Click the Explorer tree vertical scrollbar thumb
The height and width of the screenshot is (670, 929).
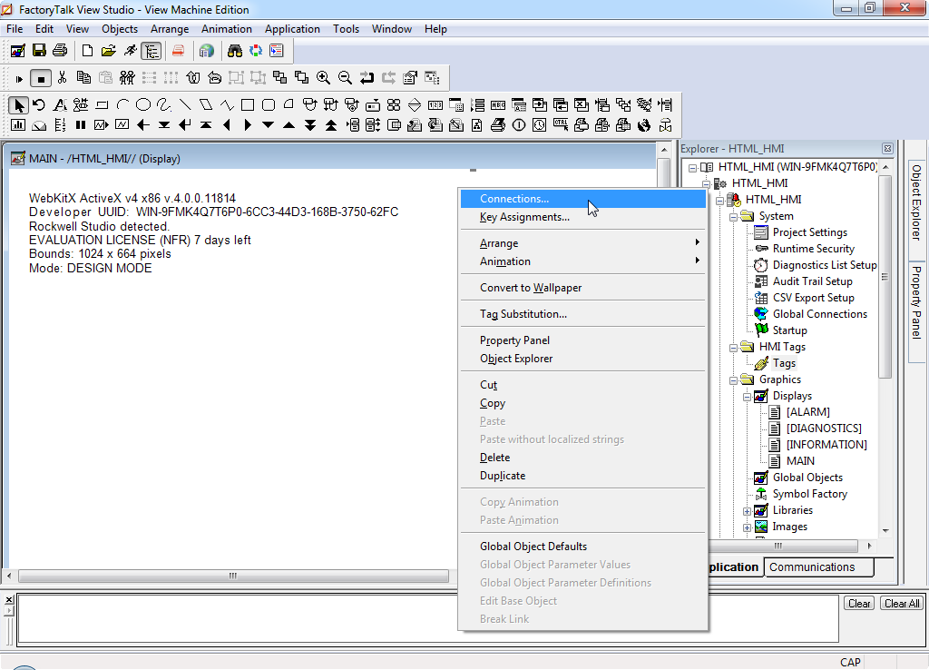point(885,277)
